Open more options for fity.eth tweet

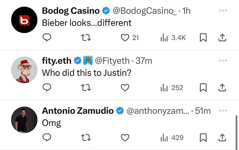(223, 60)
